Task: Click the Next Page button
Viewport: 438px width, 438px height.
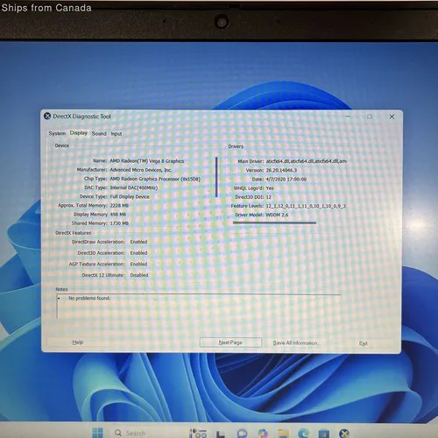Action: (x=230, y=343)
